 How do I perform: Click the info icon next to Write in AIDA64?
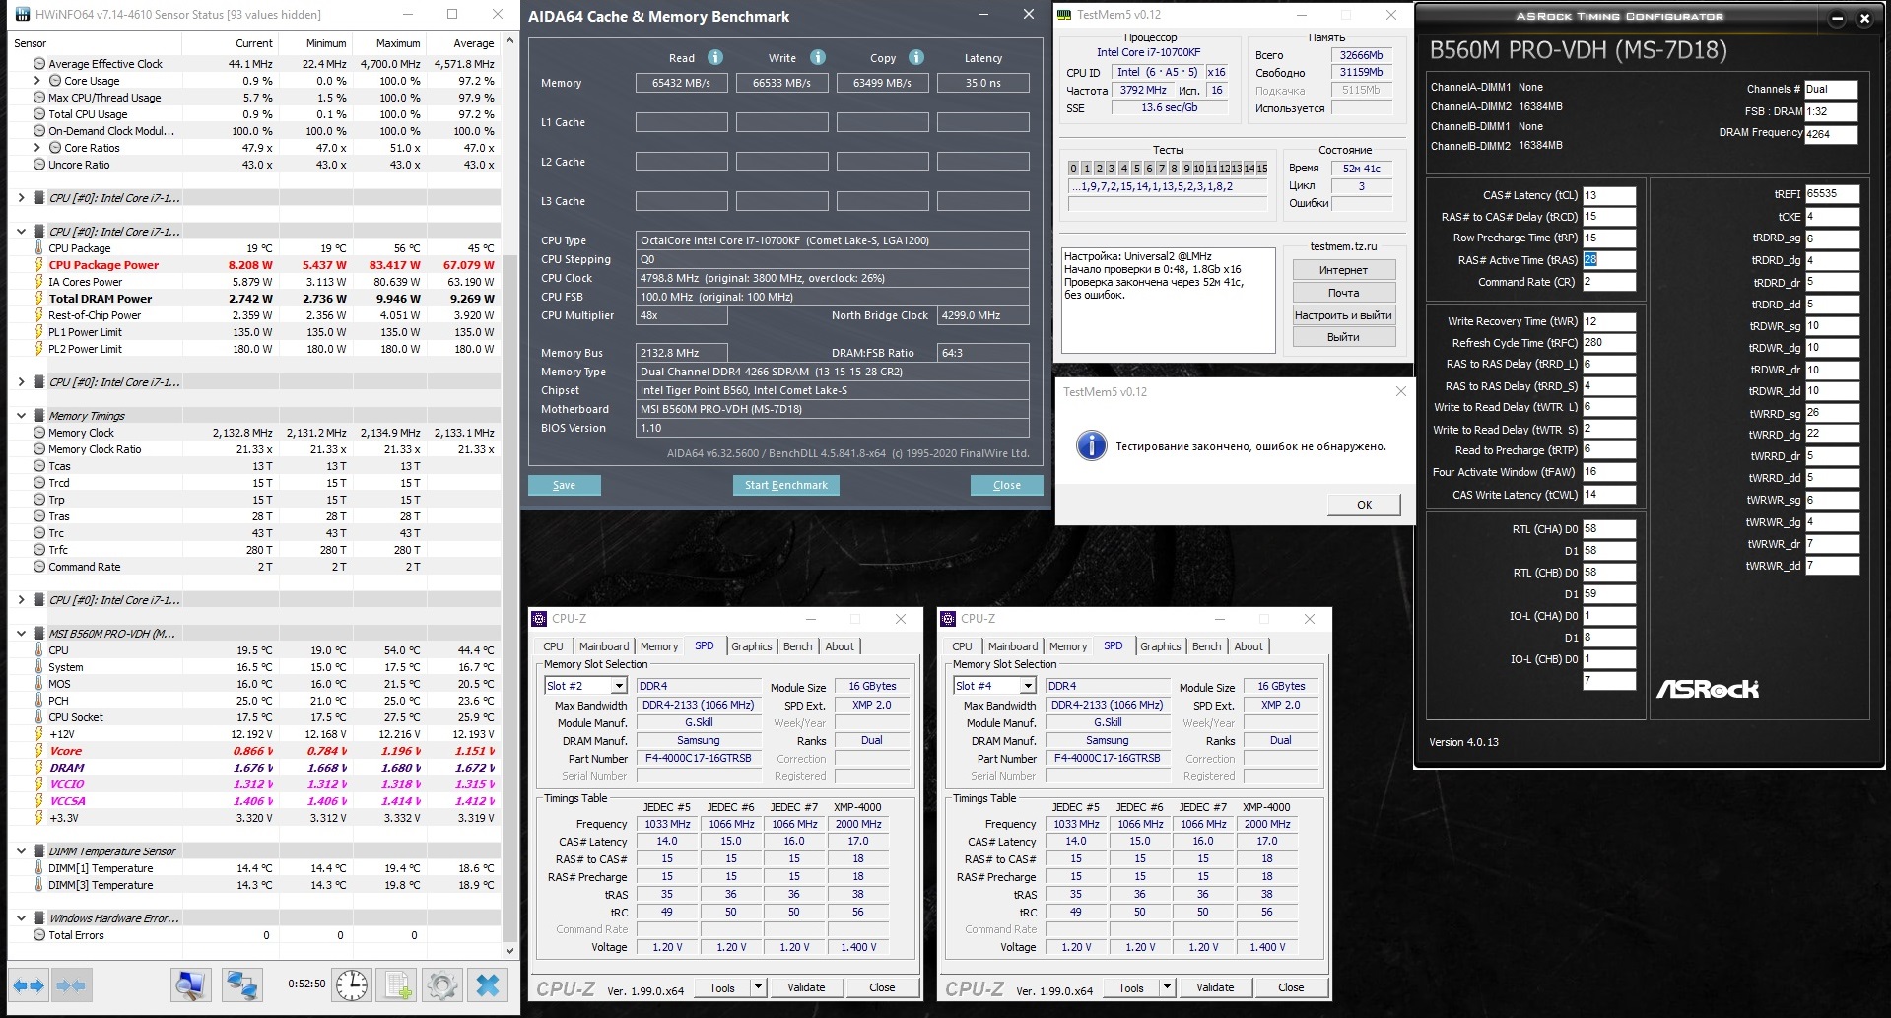tap(818, 57)
